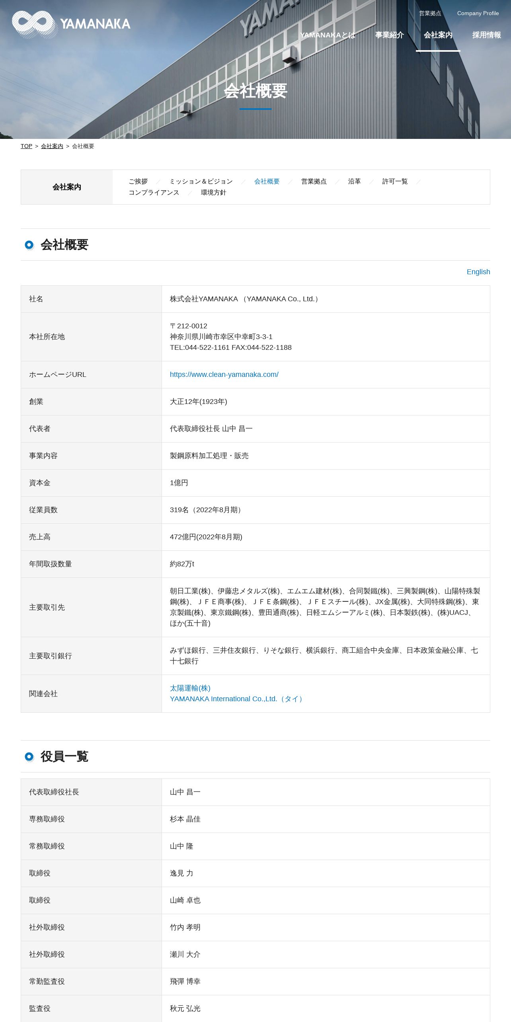Click the 1億円 capital value

tap(179, 483)
